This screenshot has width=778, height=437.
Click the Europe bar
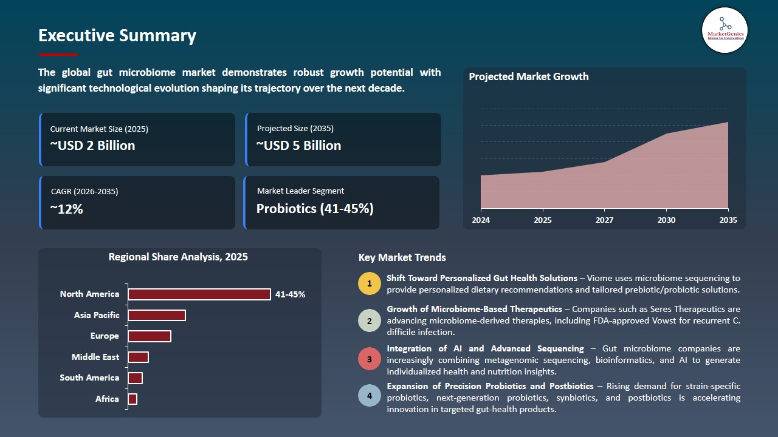tap(150, 336)
